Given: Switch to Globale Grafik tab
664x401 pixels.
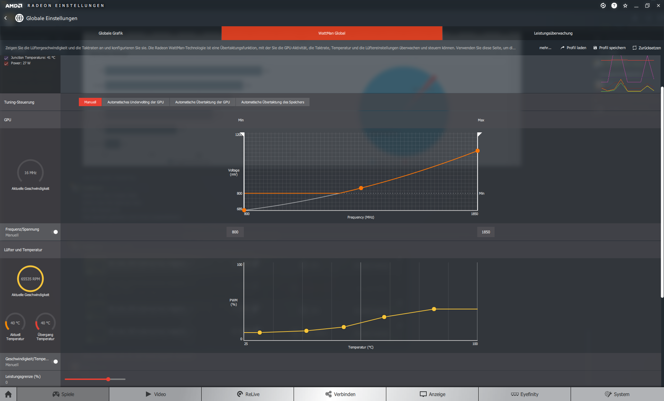Looking at the screenshot, I should (111, 33).
